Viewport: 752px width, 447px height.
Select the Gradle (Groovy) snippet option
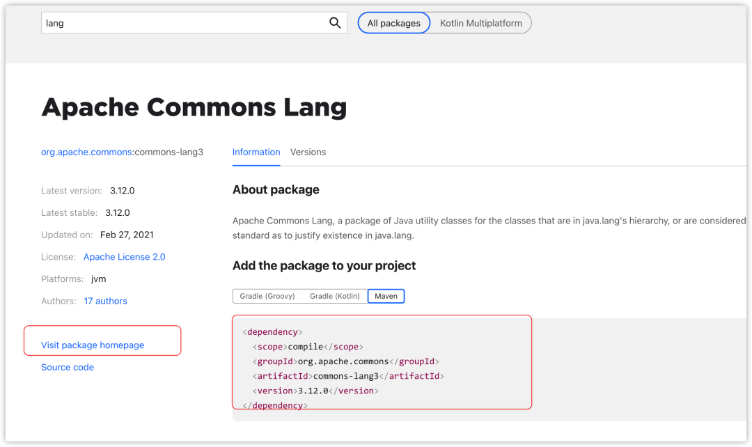(x=267, y=296)
